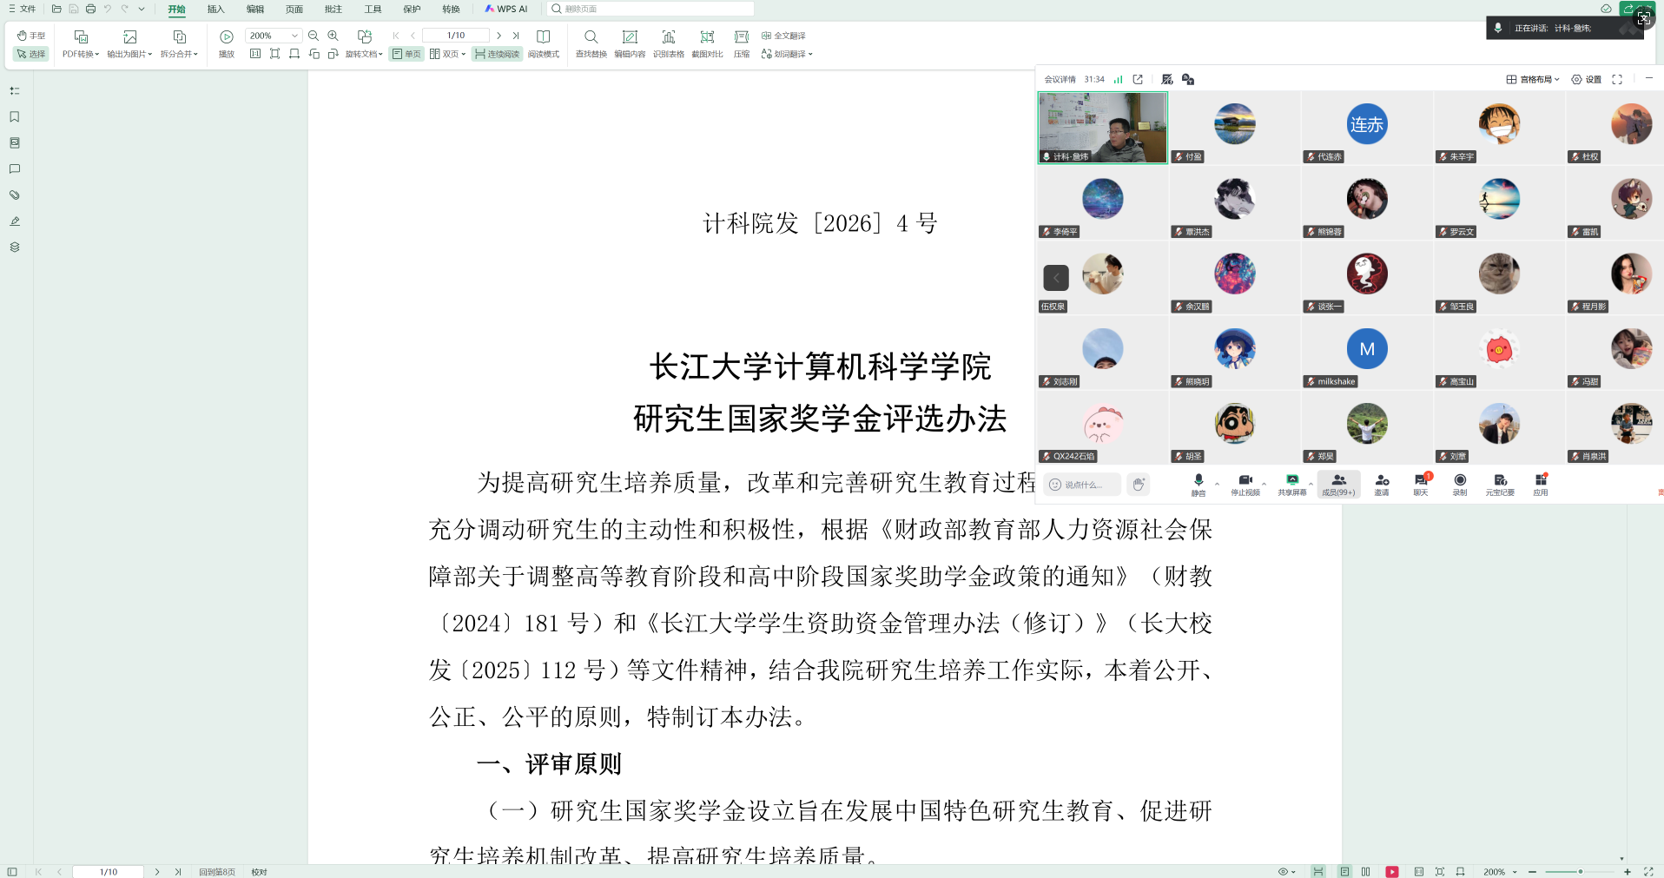The height and width of the screenshot is (878, 1664).
Task: Click the 查找替换 search icon
Action: click(591, 37)
